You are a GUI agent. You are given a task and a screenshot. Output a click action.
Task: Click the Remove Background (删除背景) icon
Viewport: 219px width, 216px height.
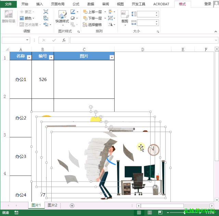(x=9, y=16)
